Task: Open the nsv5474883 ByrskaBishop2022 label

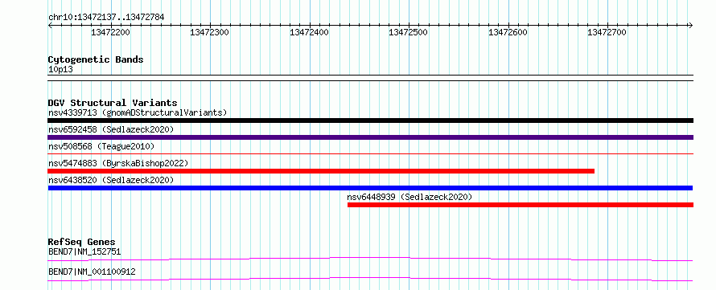Action: 118,163
